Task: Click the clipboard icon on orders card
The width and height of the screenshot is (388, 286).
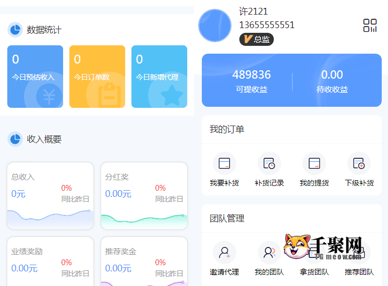Action: click(x=110, y=95)
